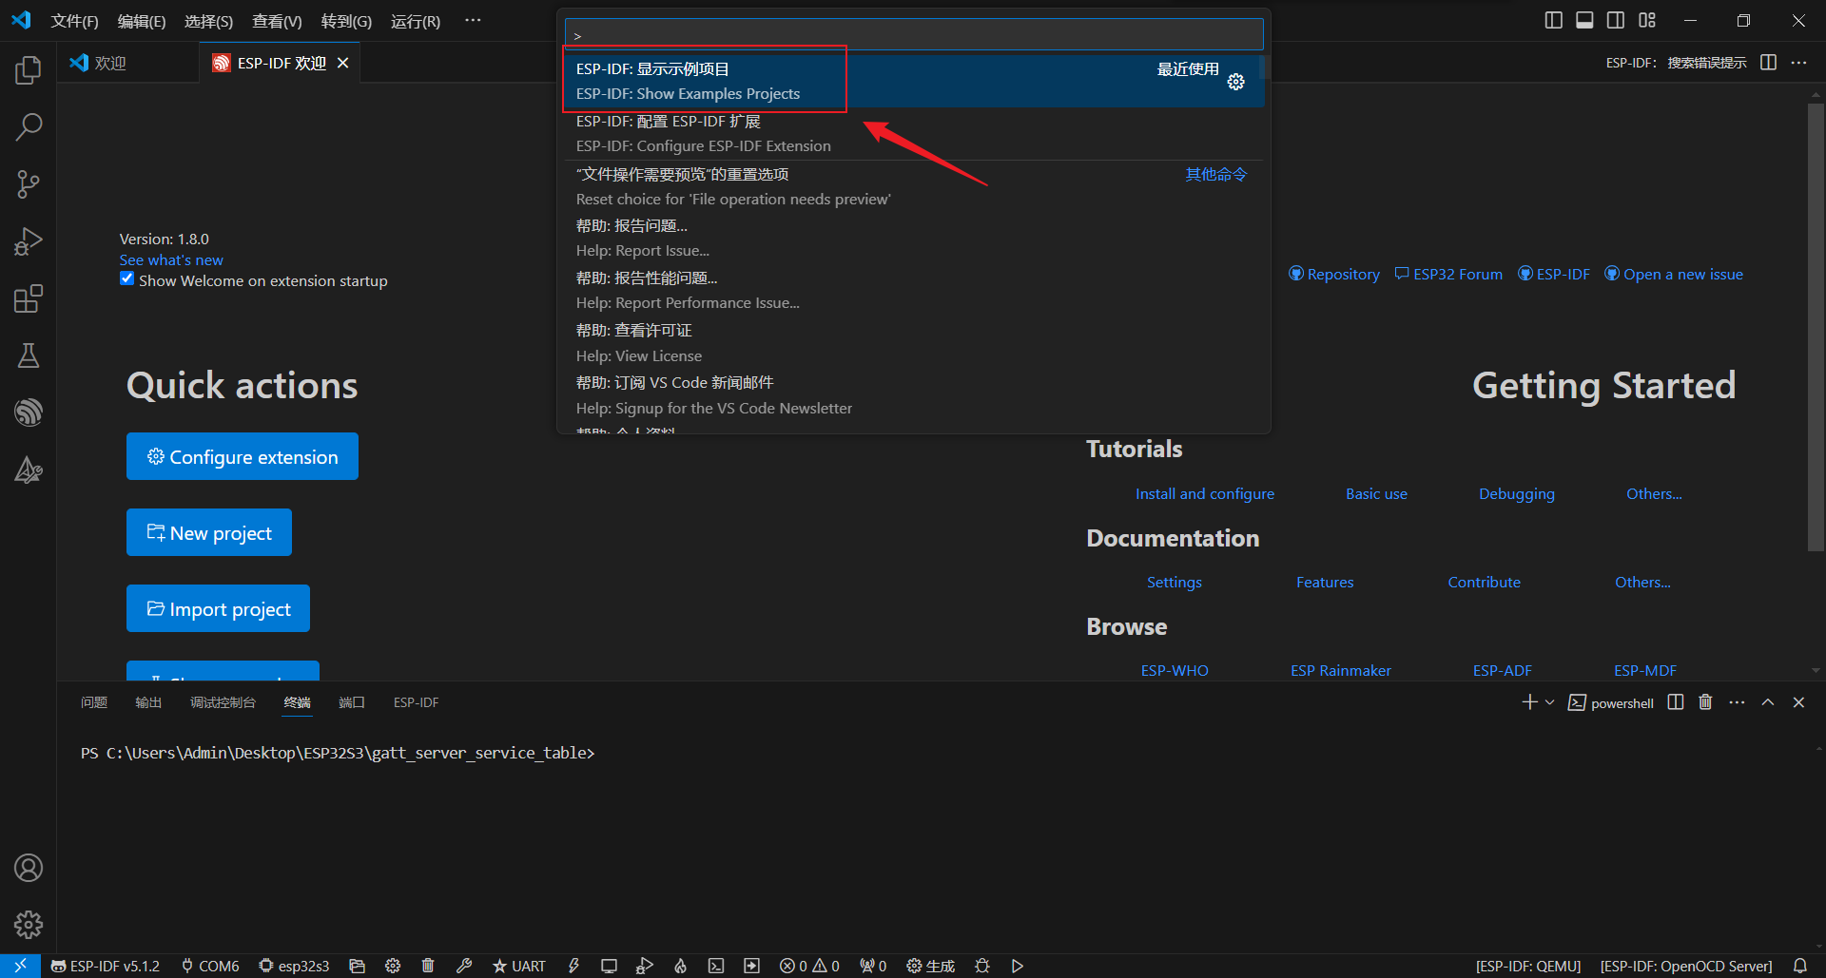Open Source Control view in activity bar
This screenshot has width=1826, height=978.
(29, 184)
